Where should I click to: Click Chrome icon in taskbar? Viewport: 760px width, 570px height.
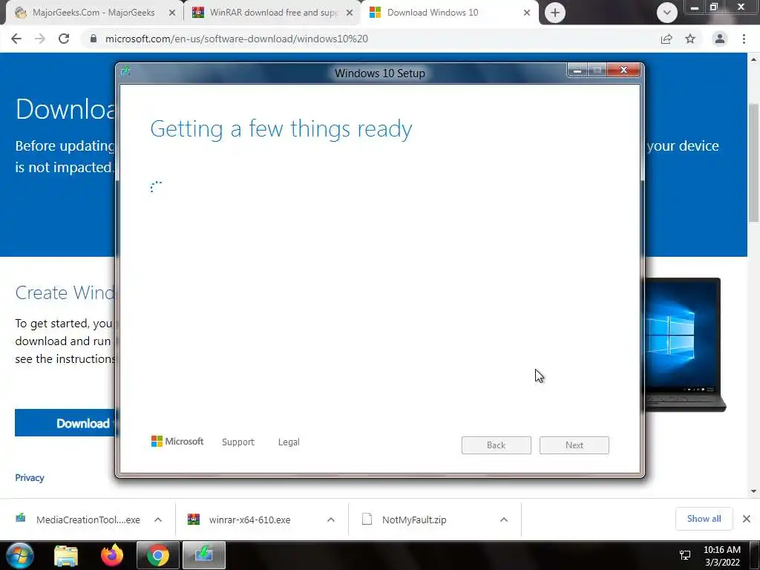157,555
